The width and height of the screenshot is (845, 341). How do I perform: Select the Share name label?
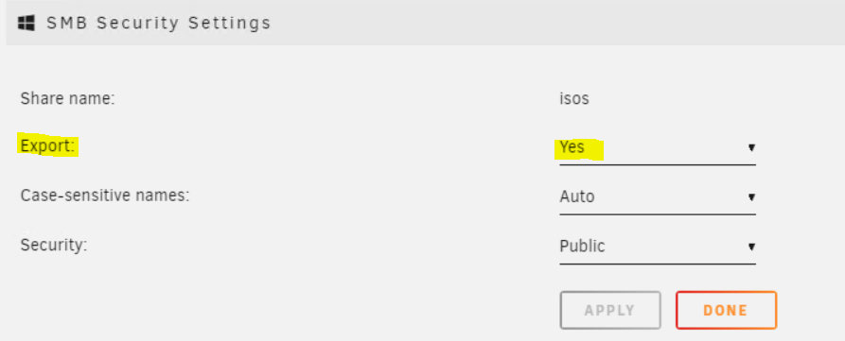(x=68, y=98)
